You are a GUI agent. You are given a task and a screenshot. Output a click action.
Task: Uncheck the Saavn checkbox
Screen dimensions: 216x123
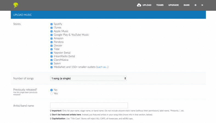[52, 64]
